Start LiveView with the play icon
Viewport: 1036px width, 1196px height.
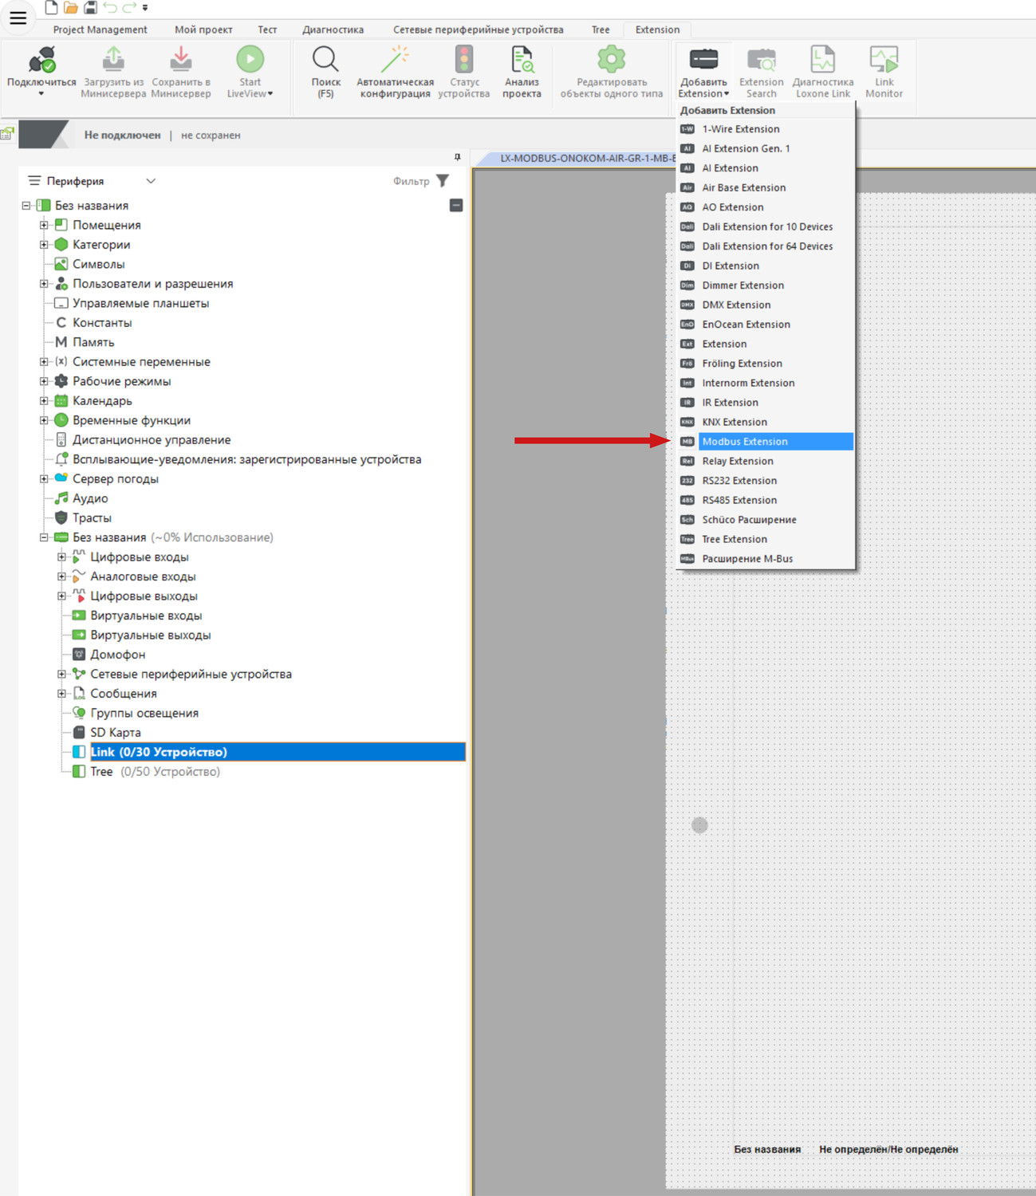[x=250, y=61]
